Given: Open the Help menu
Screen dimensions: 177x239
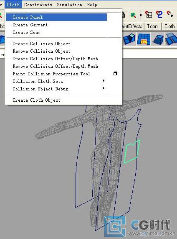Looking at the screenshot, I should 92,5.
